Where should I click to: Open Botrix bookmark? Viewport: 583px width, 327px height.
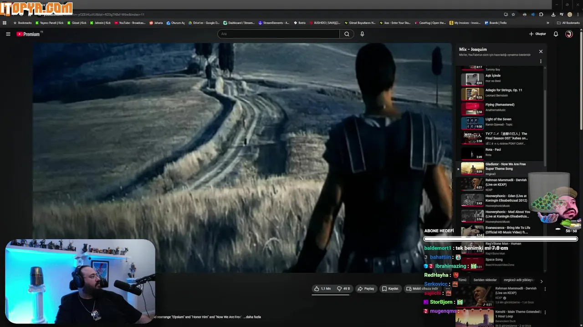[299, 23]
